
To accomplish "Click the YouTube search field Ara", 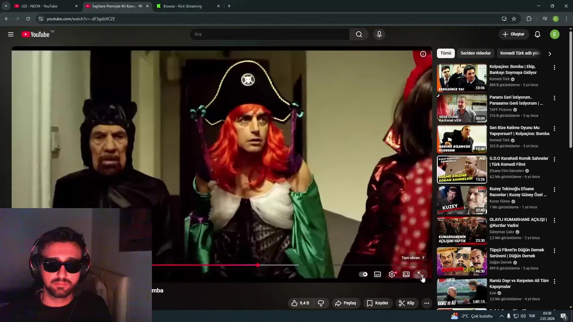I will pyautogui.click(x=269, y=34).
